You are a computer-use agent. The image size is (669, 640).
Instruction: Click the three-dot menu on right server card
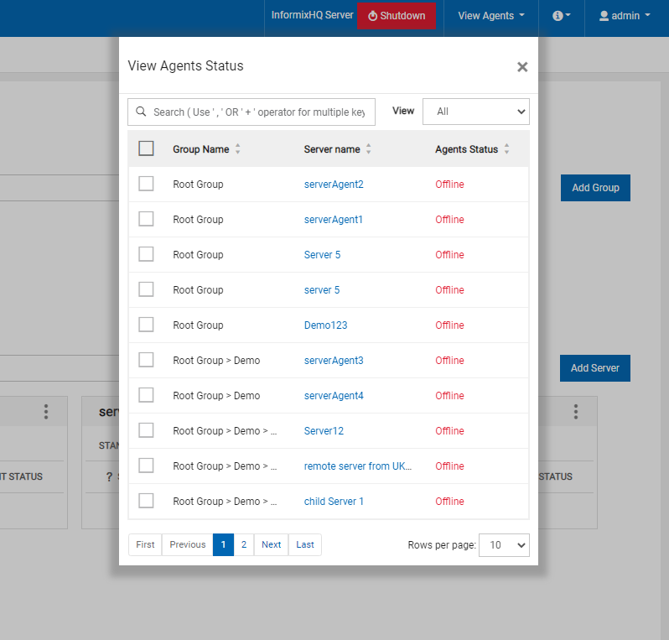click(576, 412)
